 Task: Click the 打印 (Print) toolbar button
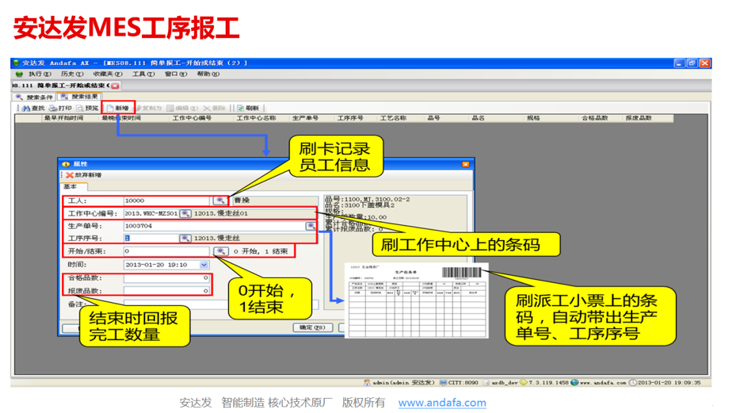click(60, 108)
